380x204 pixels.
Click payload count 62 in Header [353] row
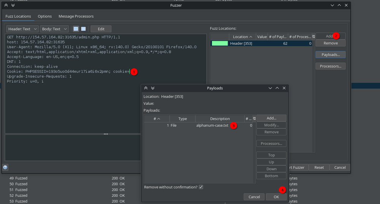[285, 43]
